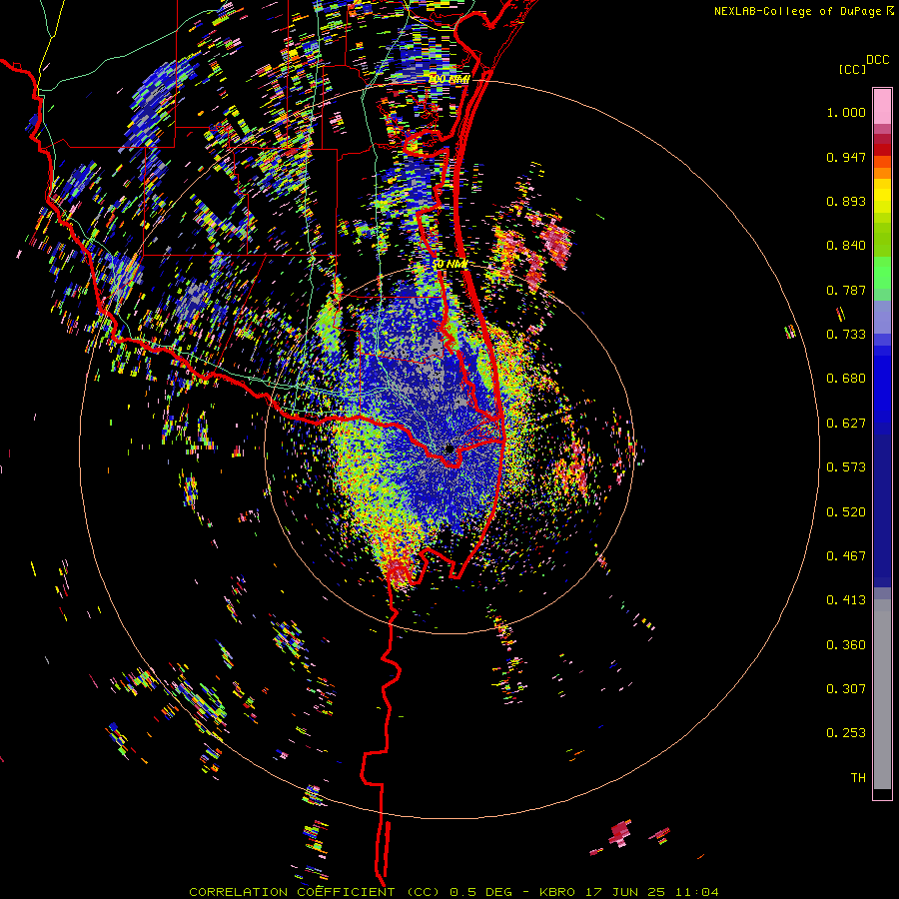899x899 pixels.
Task: Select the 0.573 legend value
Action: (x=846, y=467)
